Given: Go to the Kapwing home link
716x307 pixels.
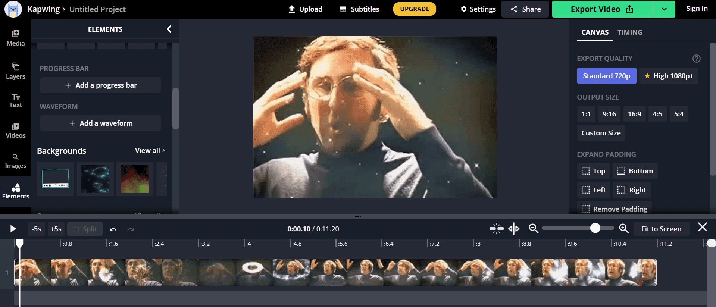Looking at the screenshot, I should (44, 9).
